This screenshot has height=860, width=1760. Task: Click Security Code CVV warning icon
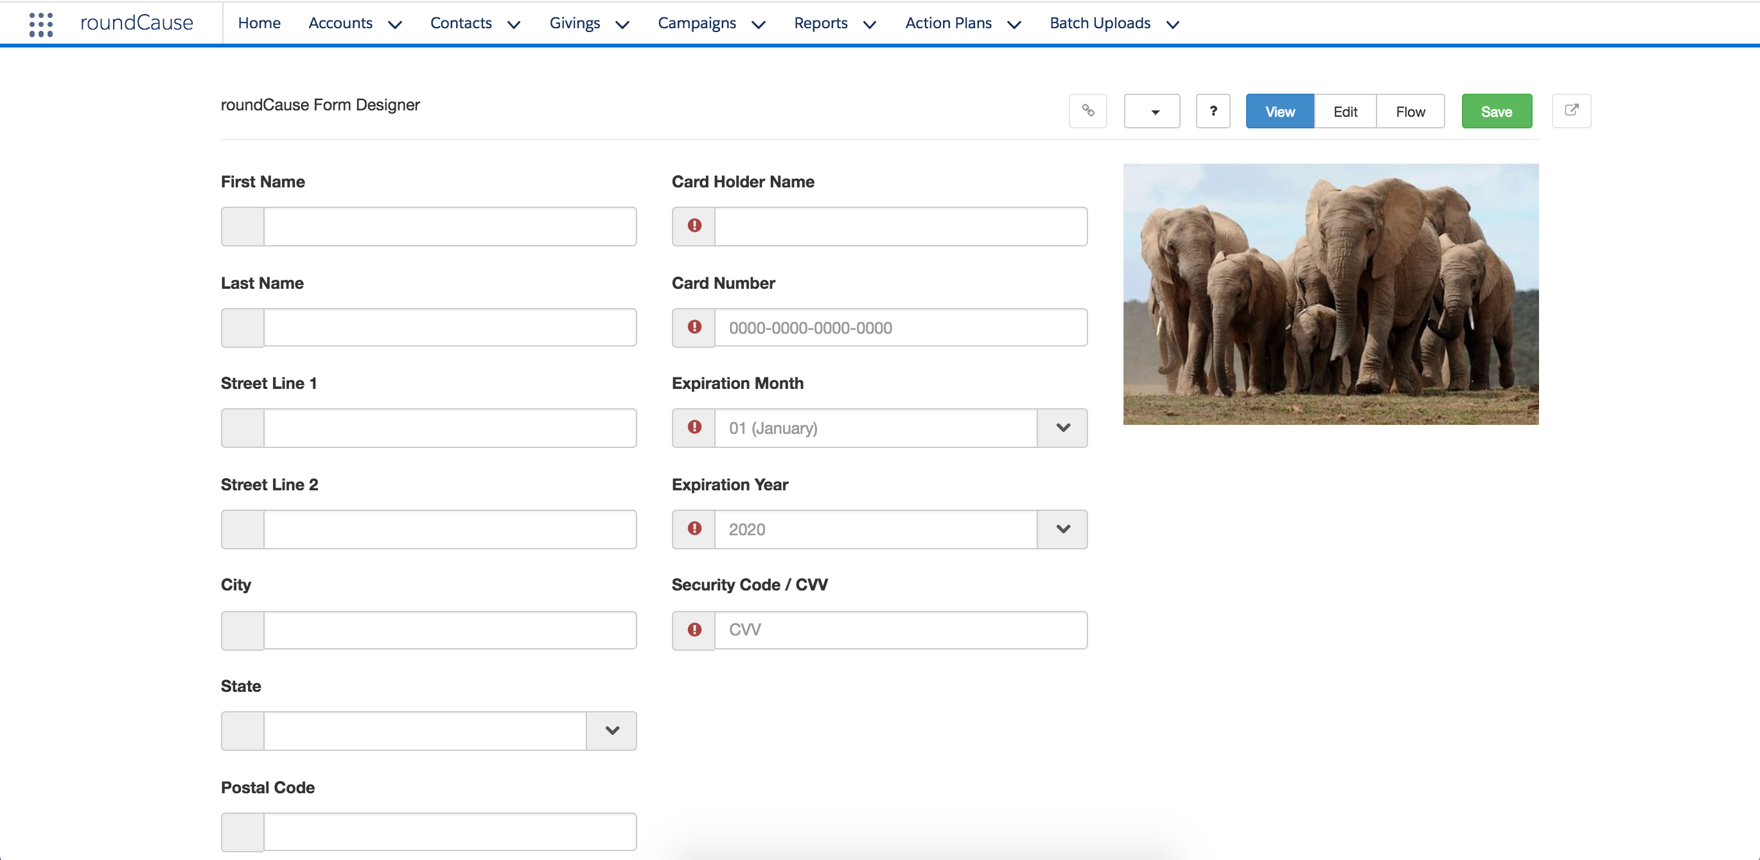tap(694, 630)
